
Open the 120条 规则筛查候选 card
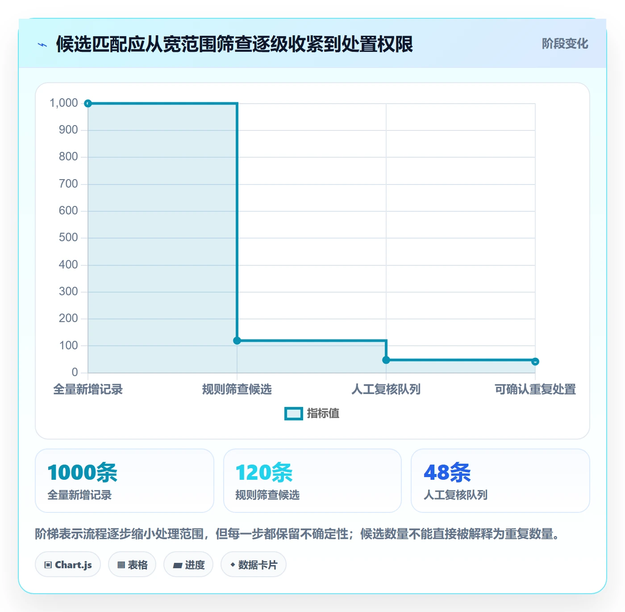click(x=312, y=481)
